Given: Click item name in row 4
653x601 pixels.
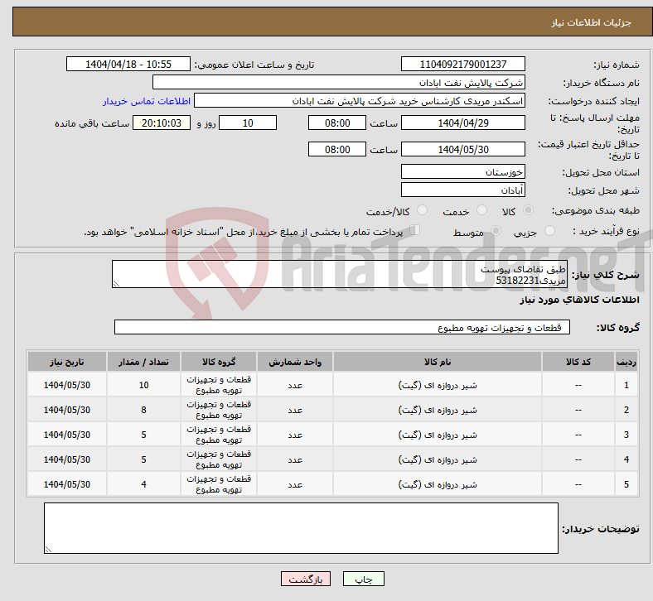Looking at the screenshot, I should [x=438, y=459].
